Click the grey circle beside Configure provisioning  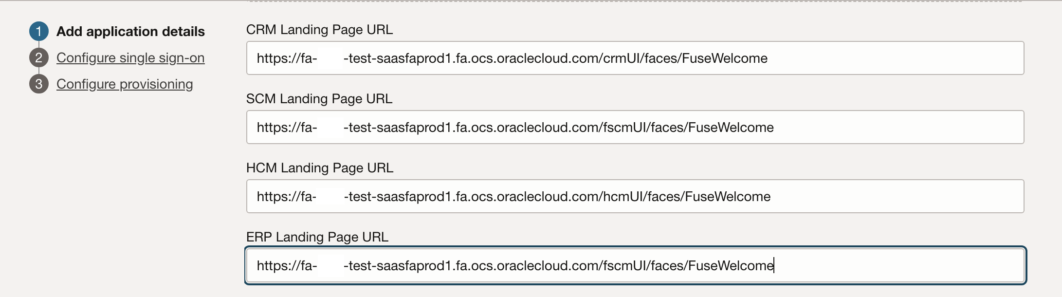tap(40, 84)
